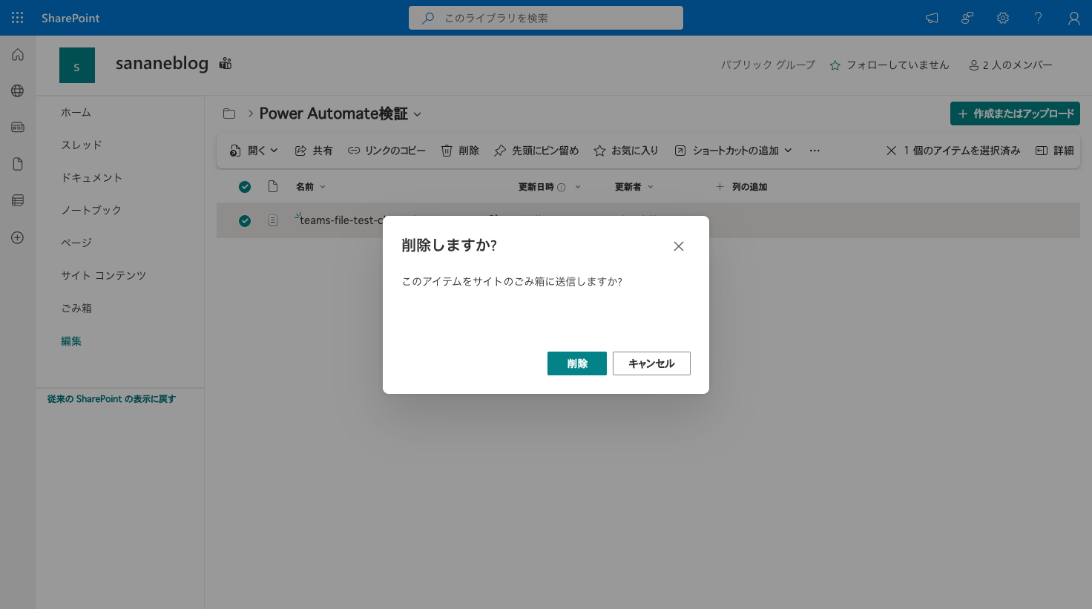Click the sananeblog site title
The width and height of the screenshot is (1092, 609).
(162, 64)
